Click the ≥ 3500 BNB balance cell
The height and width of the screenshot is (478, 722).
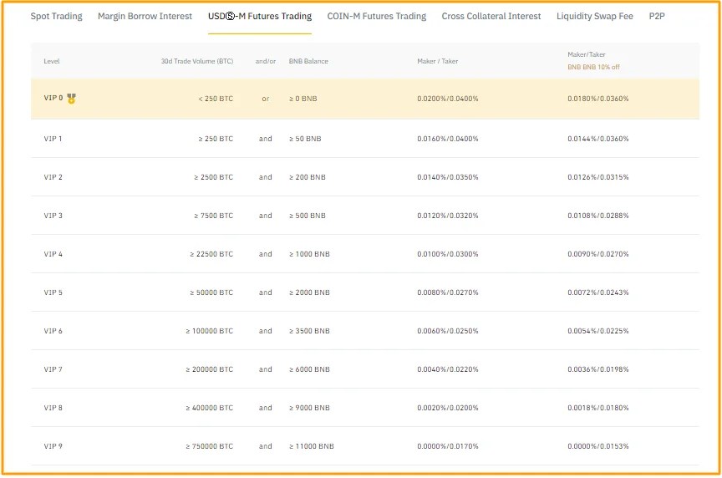point(309,331)
